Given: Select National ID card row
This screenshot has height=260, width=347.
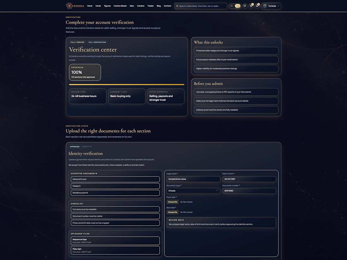Looking at the screenshot, I should [115, 179].
